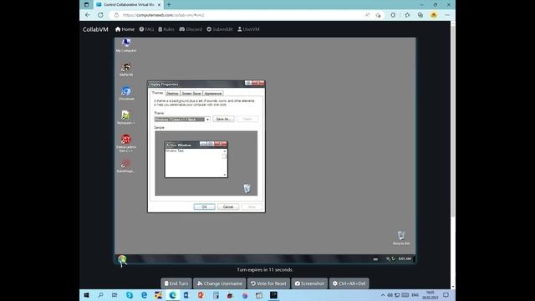
Task: Open Word from the taskbar
Action: pos(186,295)
